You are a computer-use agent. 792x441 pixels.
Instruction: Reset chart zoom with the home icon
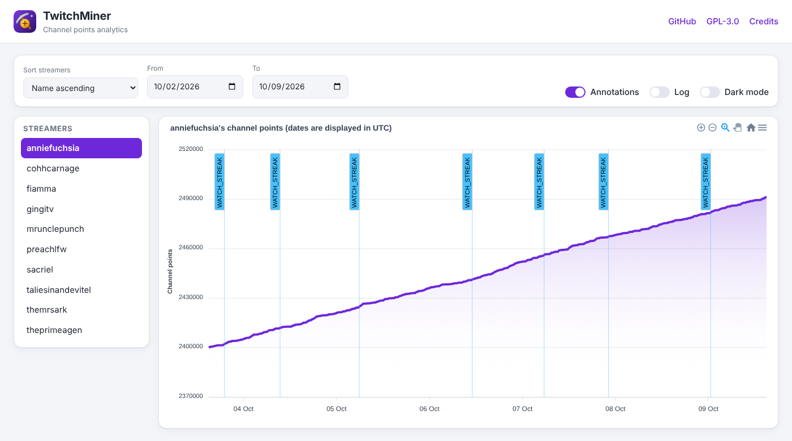tap(751, 128)
